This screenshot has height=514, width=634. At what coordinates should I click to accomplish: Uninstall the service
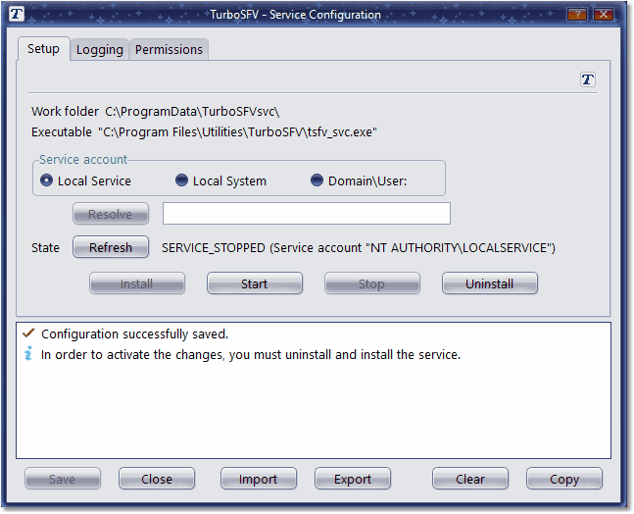pyautogui.click(x=490, y=283)
